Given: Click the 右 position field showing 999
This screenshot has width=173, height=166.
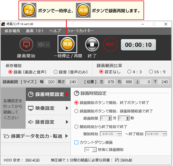Looking at the screenshot, I should pos(128,82).
